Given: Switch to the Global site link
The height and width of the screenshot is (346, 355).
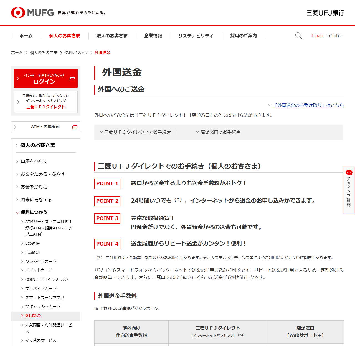Looking at the screenshot, I should [336, 36].
